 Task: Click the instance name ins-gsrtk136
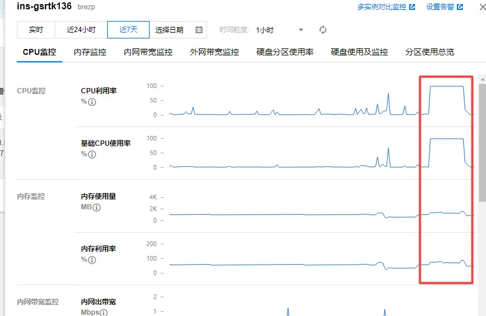pyautogui.click(x=44, y=6)
